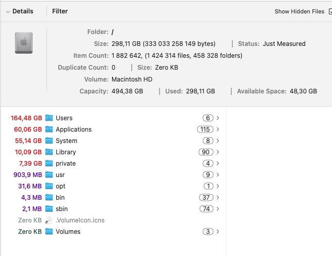Image resolution: width=332 pixels, height=256 pixels.
Task: Expand the Applications folder arrow
Action: [x=218, y=130]
